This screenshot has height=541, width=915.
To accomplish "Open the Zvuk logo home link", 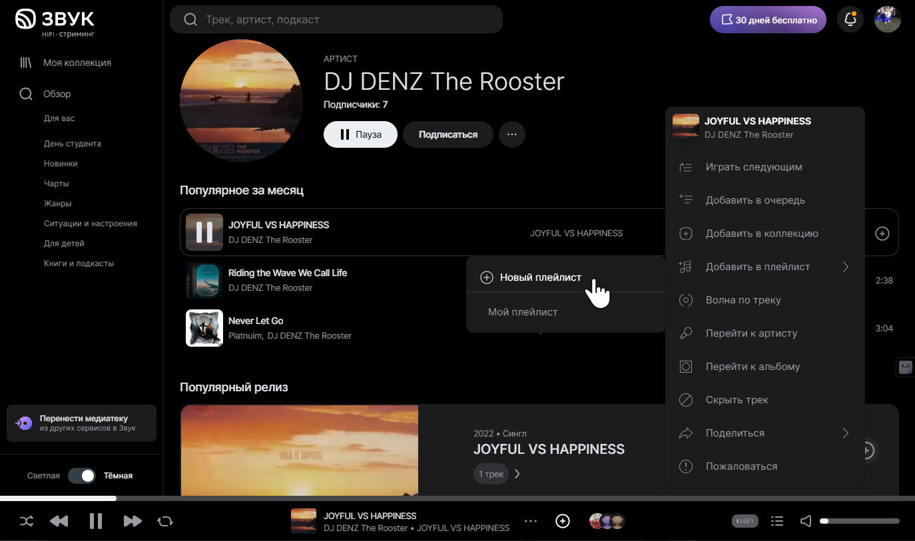I will pos(55,21).
